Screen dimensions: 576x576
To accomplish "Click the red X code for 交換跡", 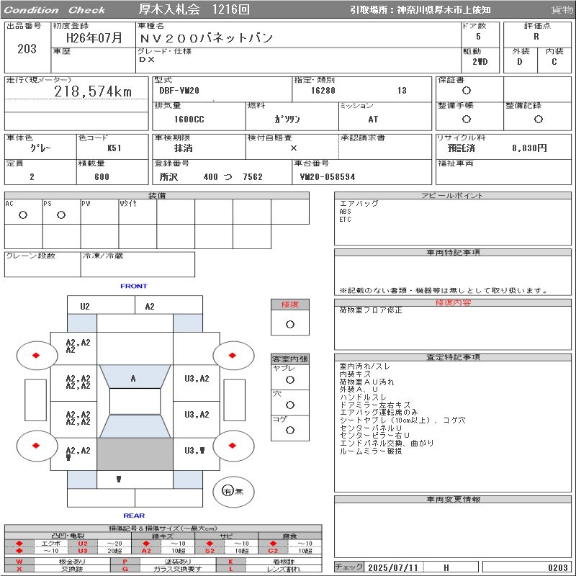I will coord(19,569).
